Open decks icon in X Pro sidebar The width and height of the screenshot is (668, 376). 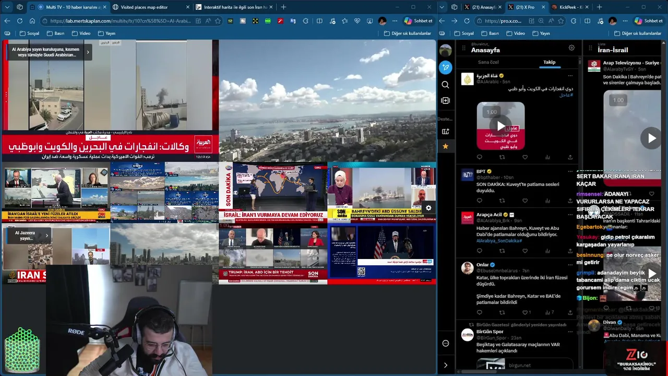[x=445, y=131]
